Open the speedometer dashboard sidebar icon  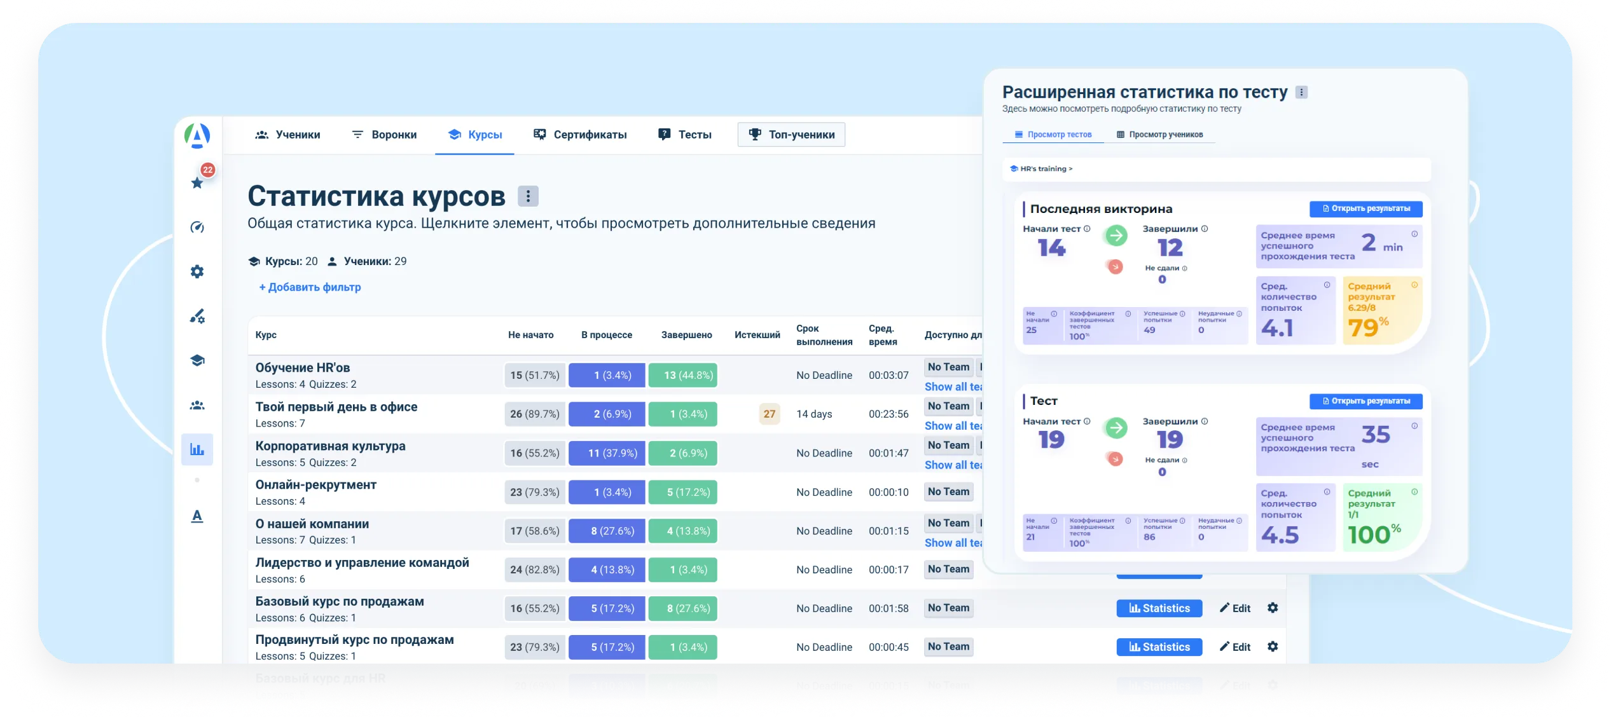(x=197, y=227)
